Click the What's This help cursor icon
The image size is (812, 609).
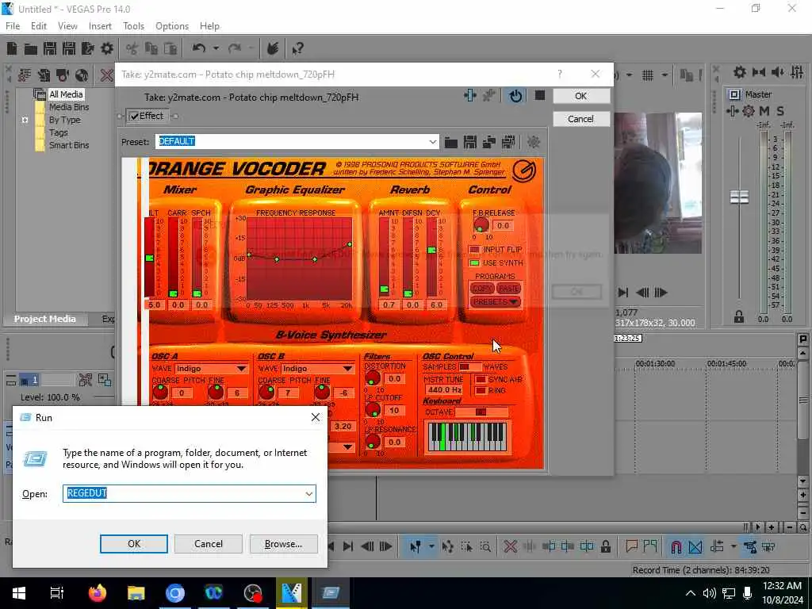[x=298, y=48]
